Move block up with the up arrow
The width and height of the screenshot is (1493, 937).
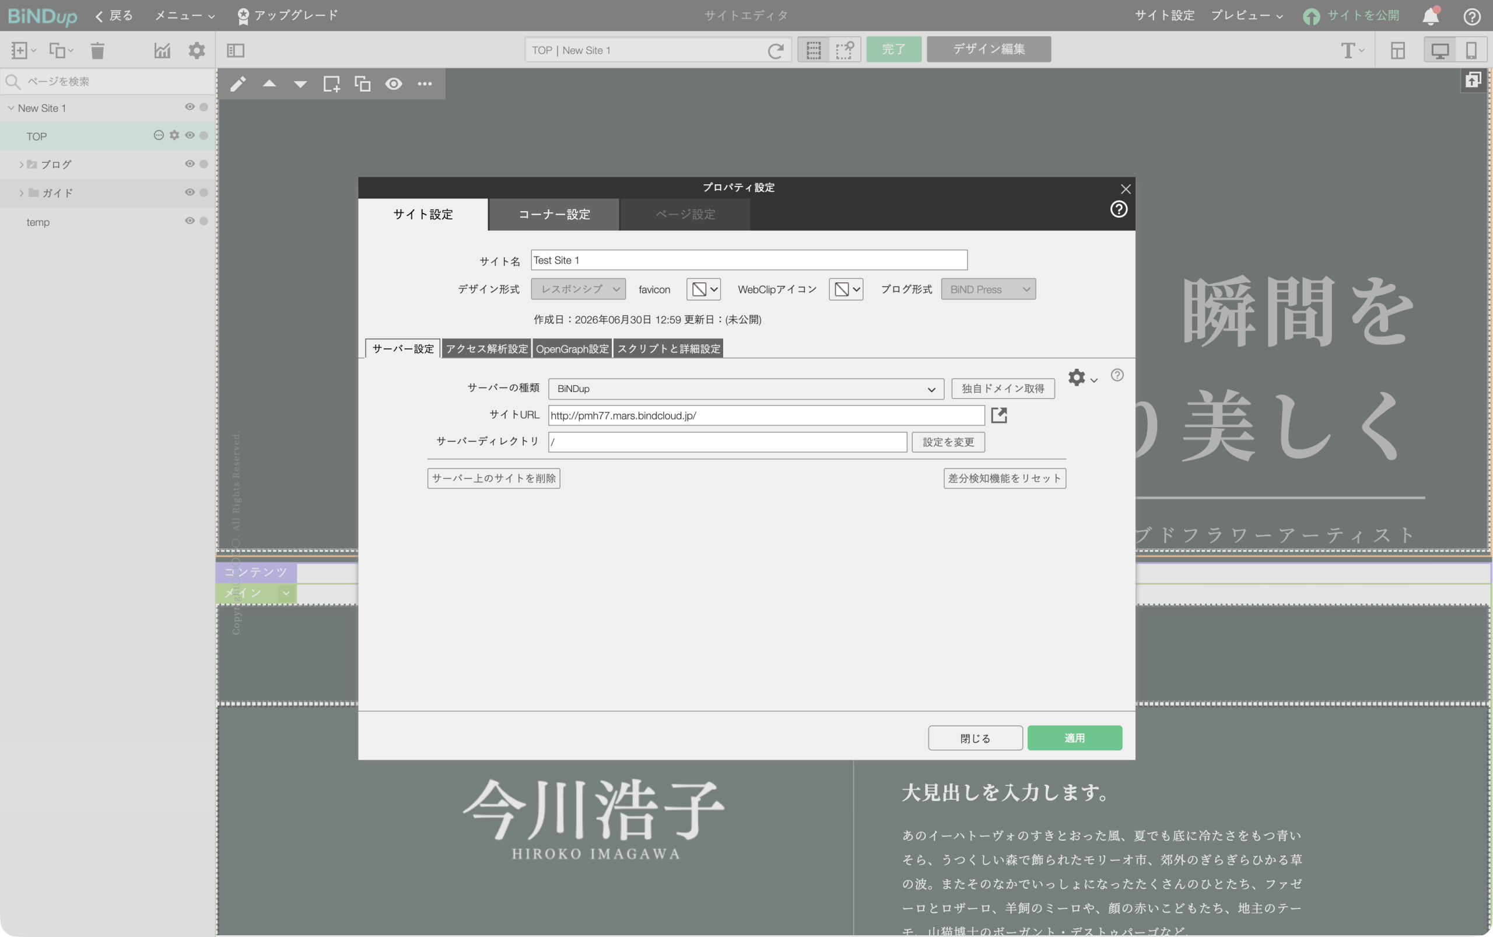[269, 83]
